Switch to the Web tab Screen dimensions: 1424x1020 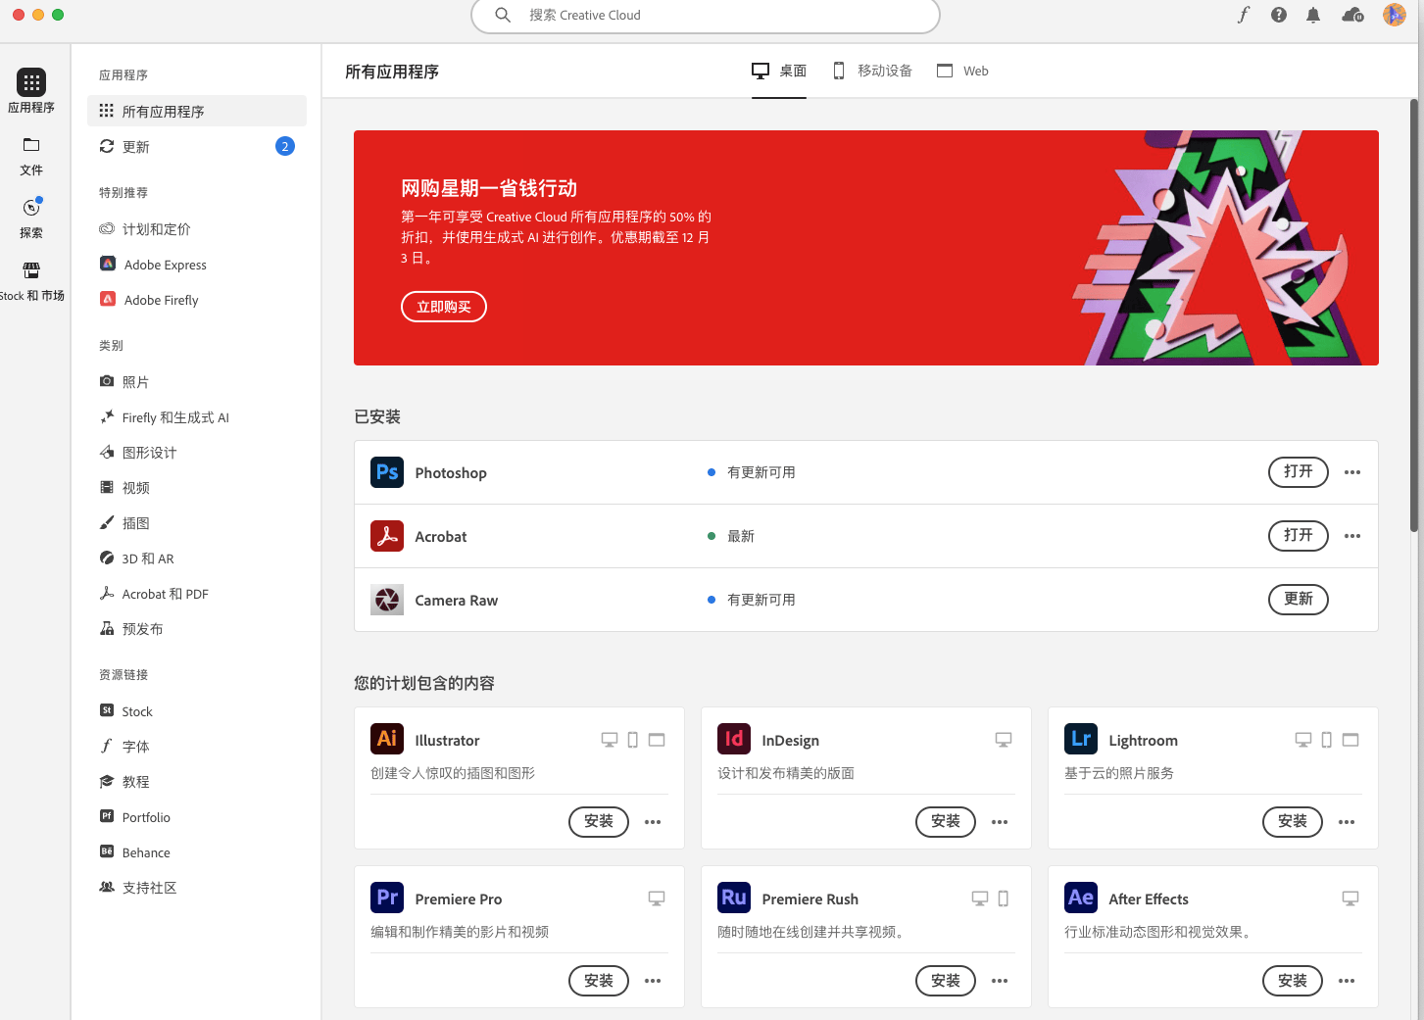962,72
